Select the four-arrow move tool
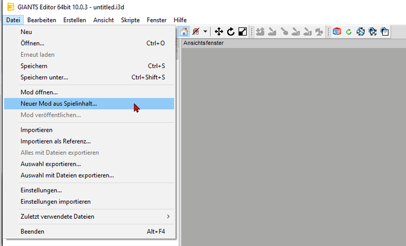Image resolution: width=406 pixels, height=246 pixels. [219, 32]
